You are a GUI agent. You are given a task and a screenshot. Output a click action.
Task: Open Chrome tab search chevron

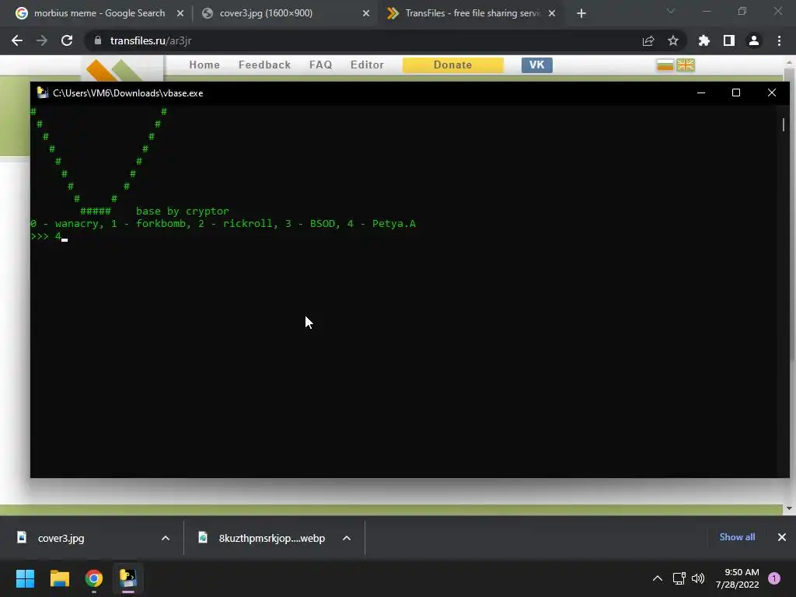pyautogui.click(x=671, y=11)
